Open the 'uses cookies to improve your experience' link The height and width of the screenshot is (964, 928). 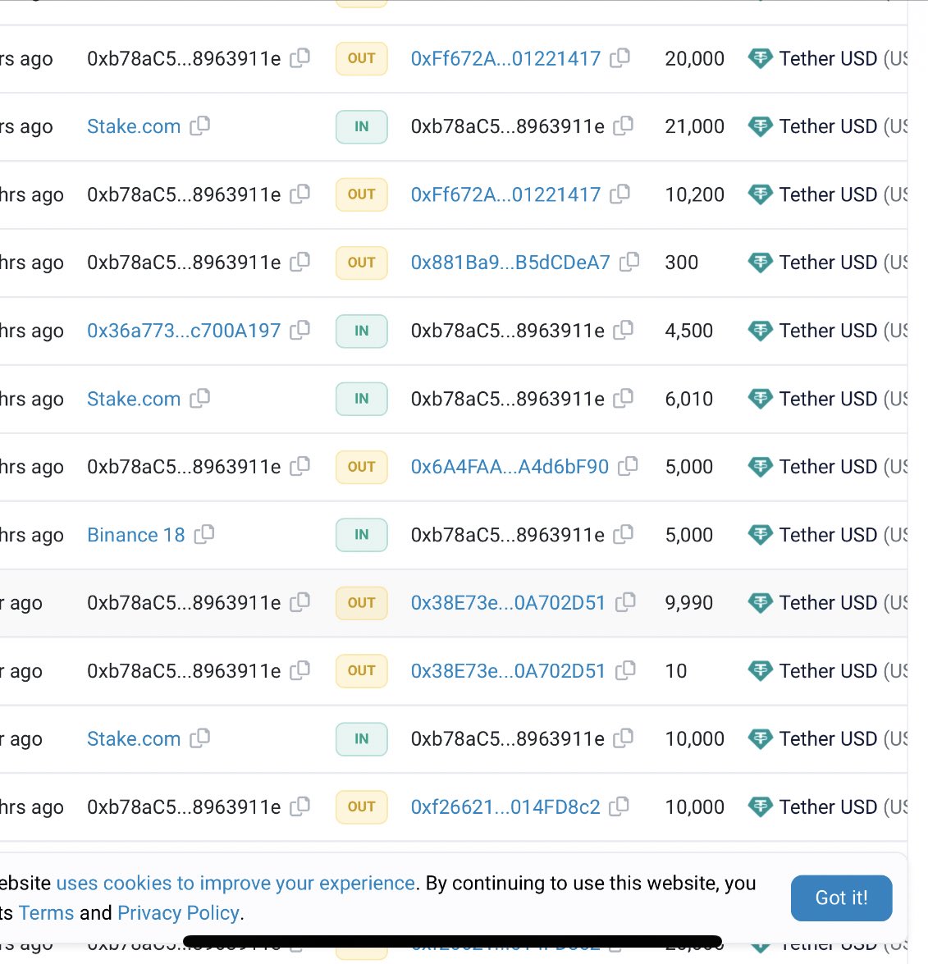pyautogui.click(x=235, y=883)
